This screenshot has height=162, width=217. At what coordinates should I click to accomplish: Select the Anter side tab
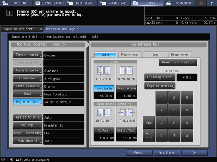105,55
